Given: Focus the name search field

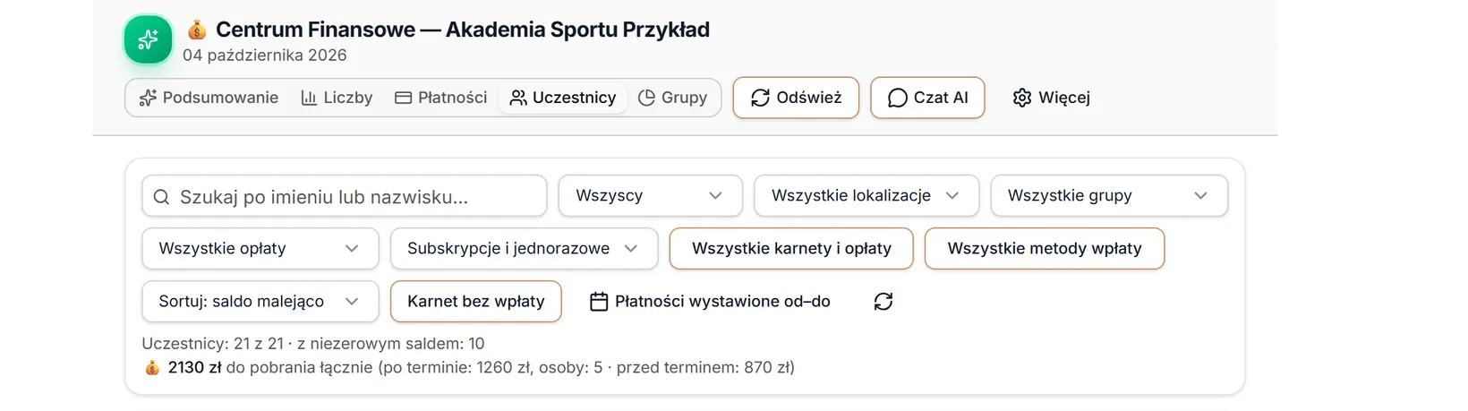Looking at the screenshot, I should click(x=345, y=196).
